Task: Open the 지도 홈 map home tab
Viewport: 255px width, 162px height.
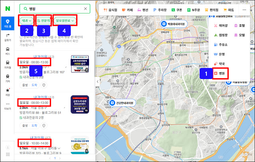Action: pyautogui.click(x=8, y=23)
